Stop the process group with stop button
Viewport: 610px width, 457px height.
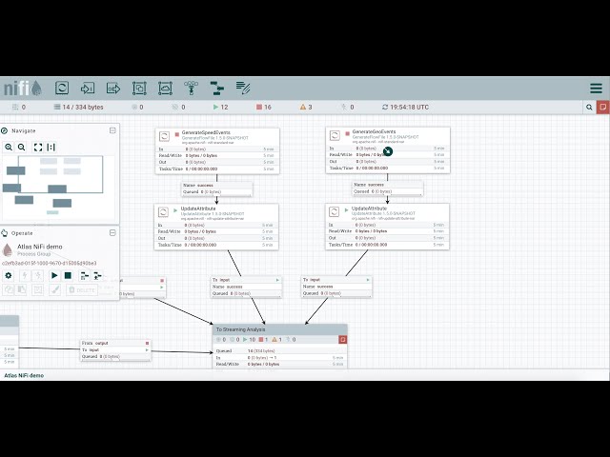point(68,275)
